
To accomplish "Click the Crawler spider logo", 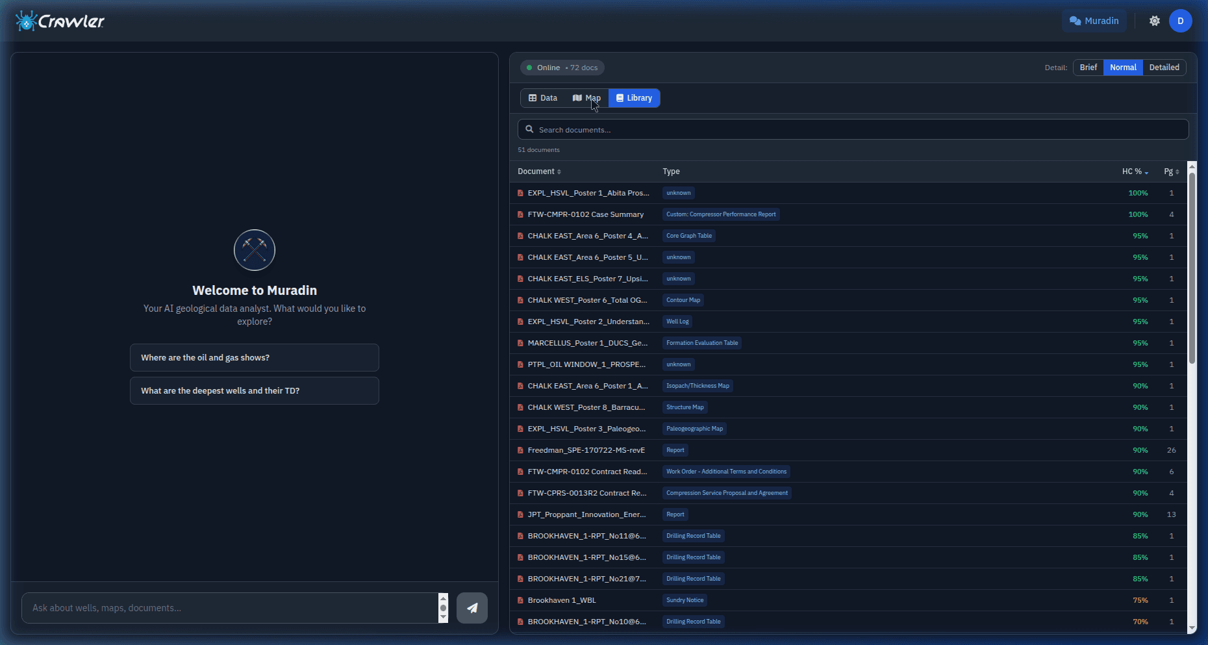I will 26,20.
